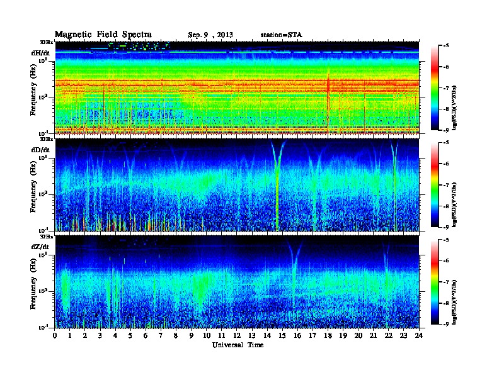Click hour tick label "9" on time axis
Viewport: 499px width, 385px height.
192,335
